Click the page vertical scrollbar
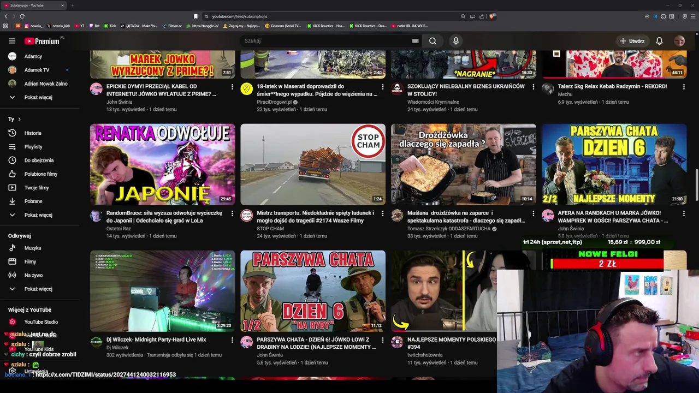Viewport: 699px width, 393px height. (x=696, y=186)
